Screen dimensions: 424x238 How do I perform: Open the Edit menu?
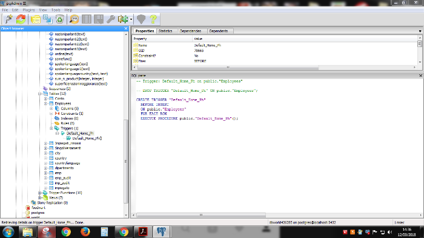coord(15,10)
